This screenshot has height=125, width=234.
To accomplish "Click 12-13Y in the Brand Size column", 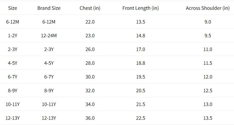I will pyautogui.click(x=49, y=118).
